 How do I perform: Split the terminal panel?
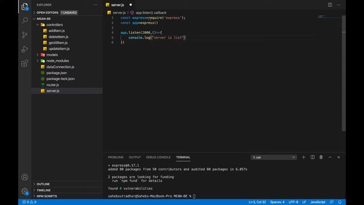click(x=312, y=157)
